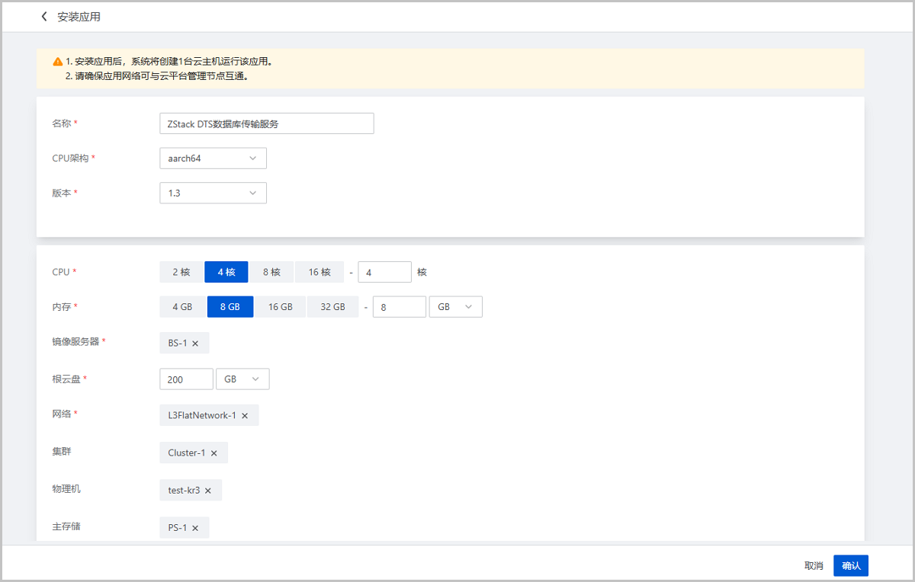Pick 32 GB memory option
Viewport: 915px width, 582px height.
332,307
